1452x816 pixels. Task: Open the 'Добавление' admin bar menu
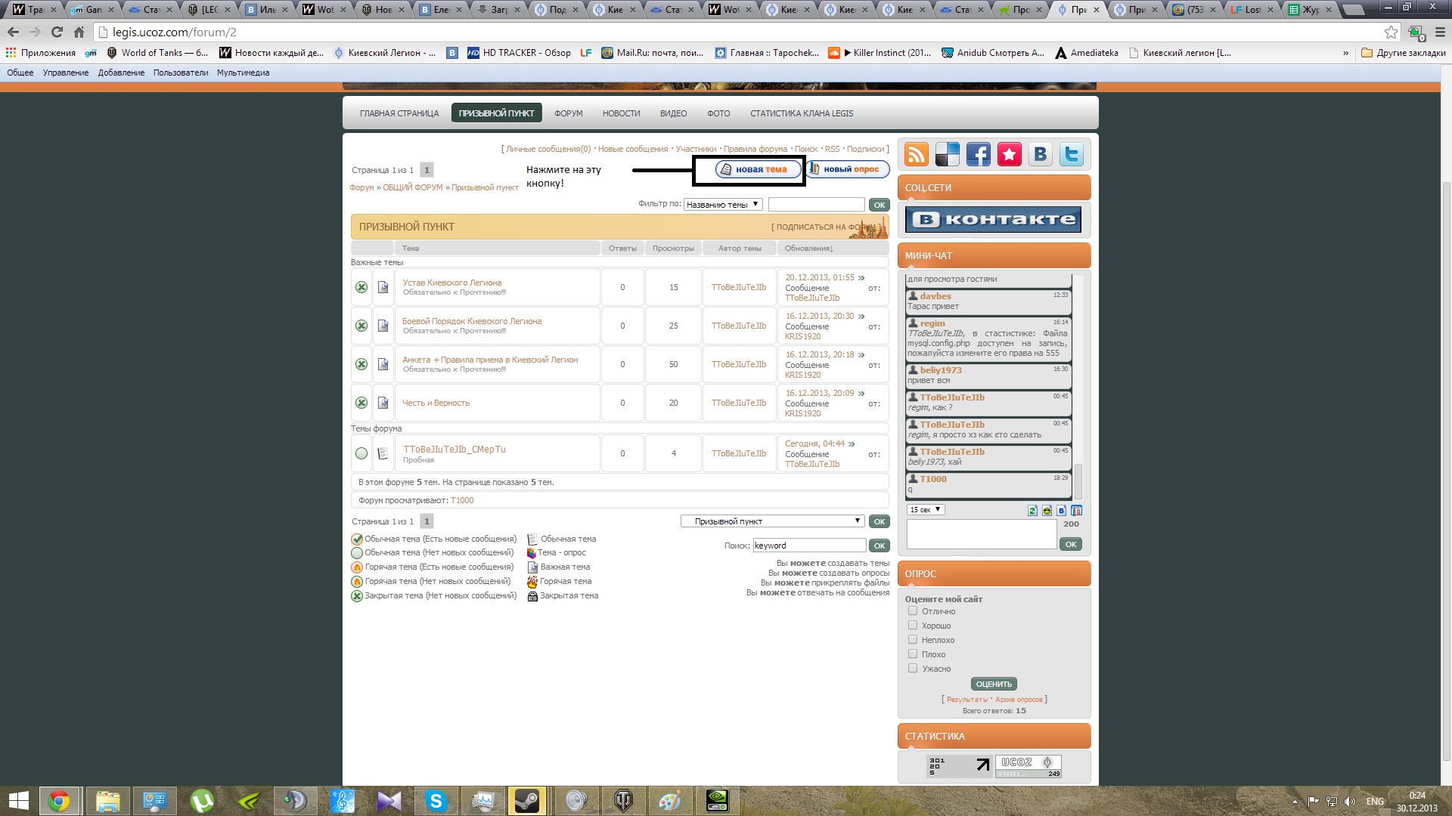121,73
